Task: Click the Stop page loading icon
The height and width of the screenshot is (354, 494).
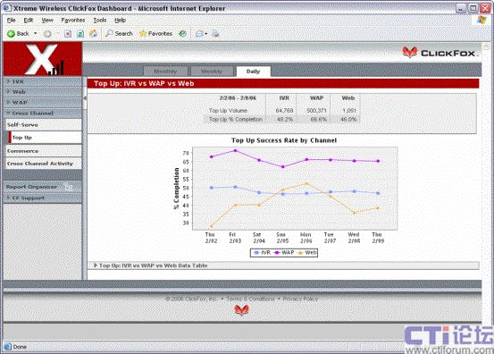Action: [68, 33]
